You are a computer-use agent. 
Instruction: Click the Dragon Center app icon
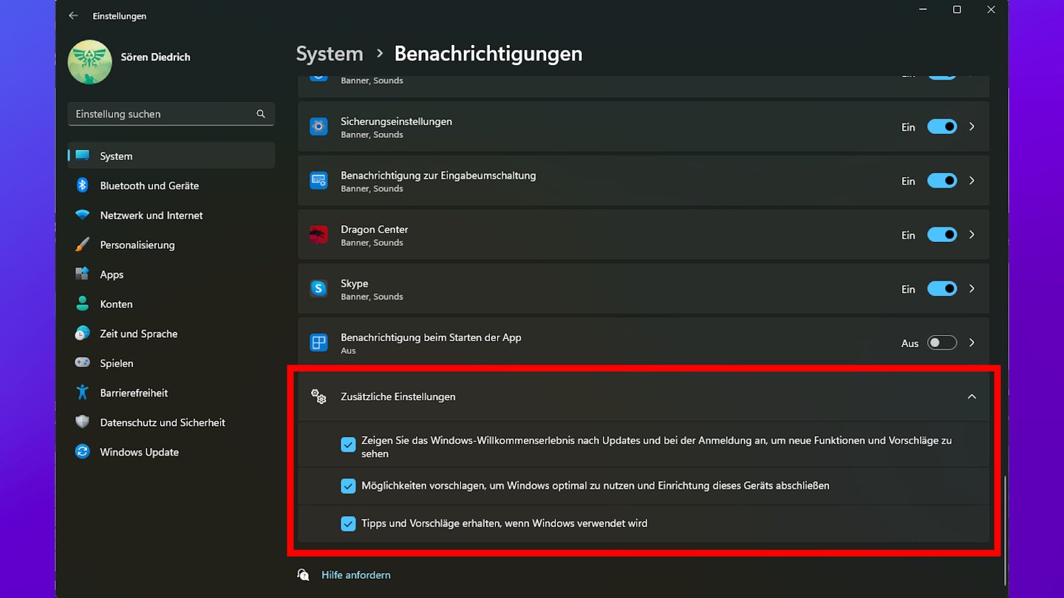tap(318, 235)
